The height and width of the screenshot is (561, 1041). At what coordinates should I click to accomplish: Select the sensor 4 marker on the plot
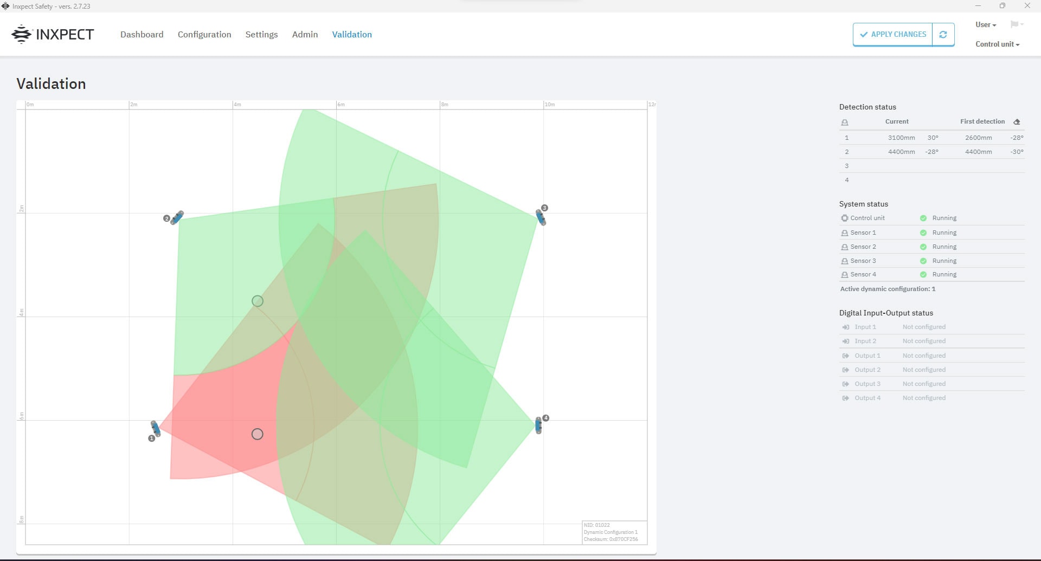538,425
